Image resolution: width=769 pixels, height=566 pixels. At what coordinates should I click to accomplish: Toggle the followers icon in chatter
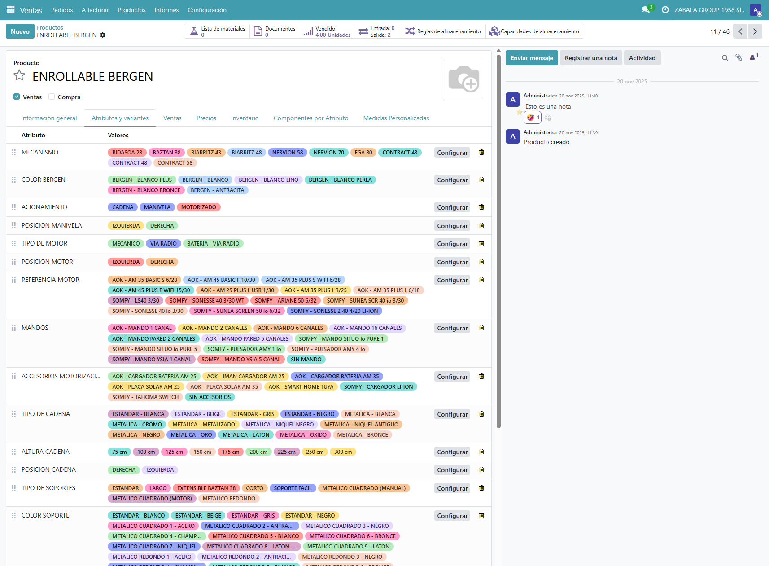[x=754, y=57]
